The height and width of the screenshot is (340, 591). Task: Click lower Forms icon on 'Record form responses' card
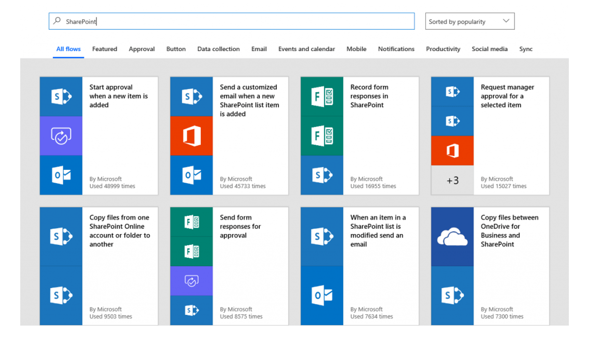pyautogui.click(x=322, y=136)
